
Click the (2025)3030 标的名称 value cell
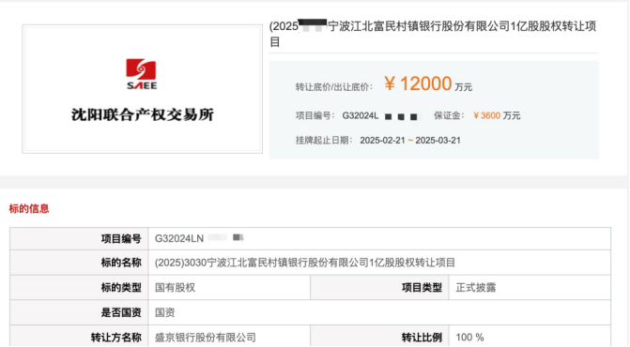point(379,264)
